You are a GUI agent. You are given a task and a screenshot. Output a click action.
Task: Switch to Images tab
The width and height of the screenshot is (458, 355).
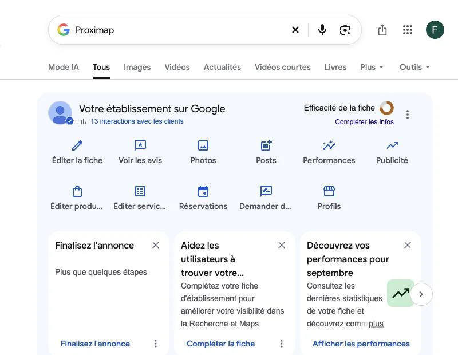point(137,67)
